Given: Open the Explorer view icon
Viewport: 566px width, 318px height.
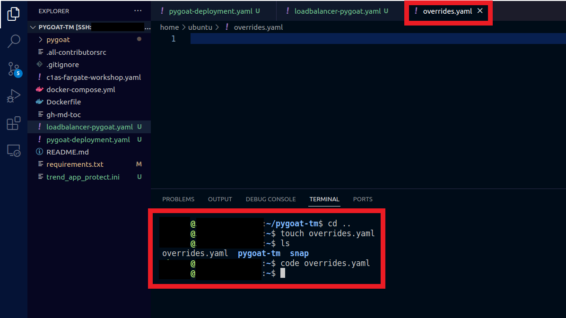Looking at the screenshot, I should click(13, 14).
